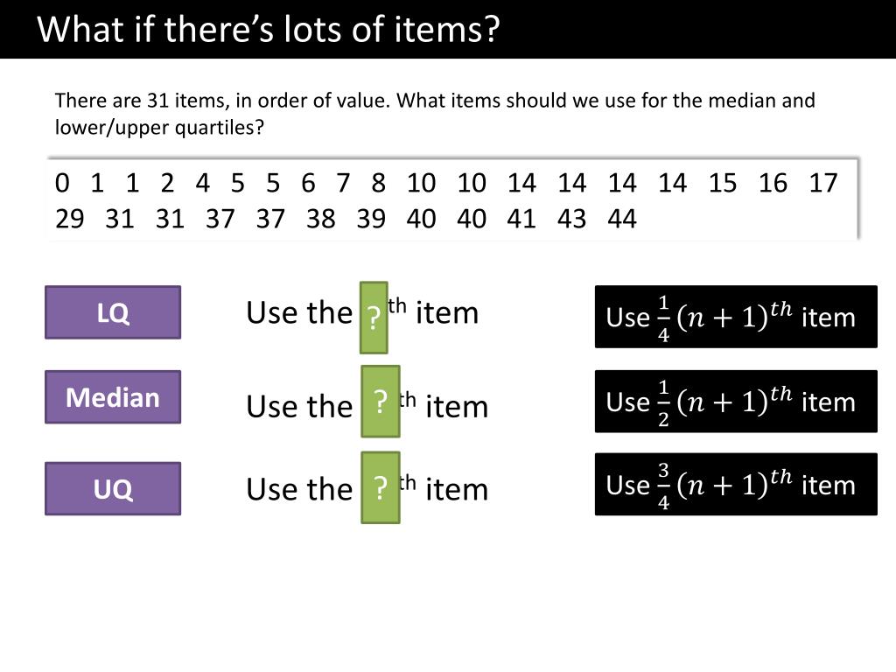Image resolution: width=896 pixels, height=672 pixels.
Task: Click the value 15 in the first row
Action: [722, 184]
